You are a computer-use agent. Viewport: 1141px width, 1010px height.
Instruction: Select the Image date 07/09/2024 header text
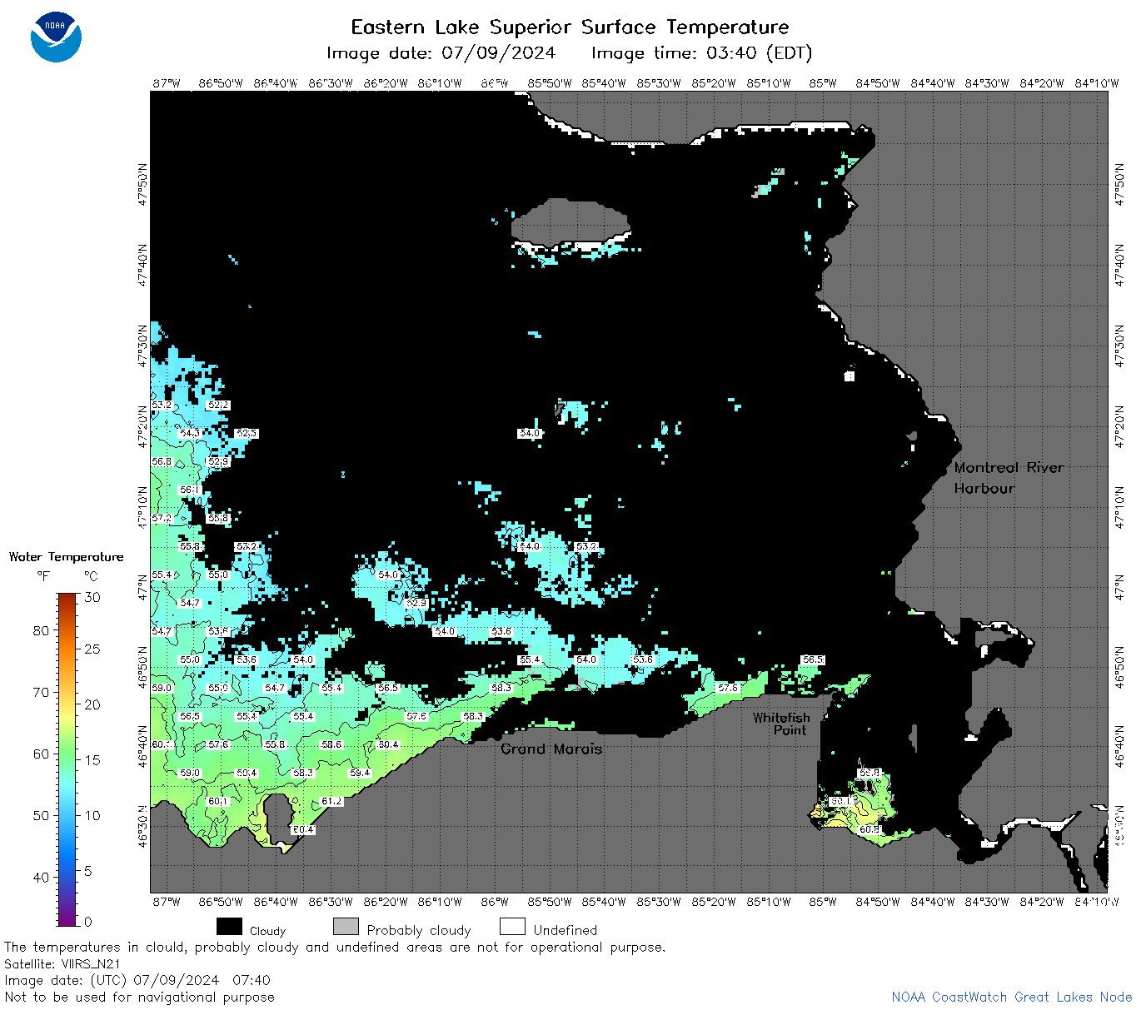point(441,53)
